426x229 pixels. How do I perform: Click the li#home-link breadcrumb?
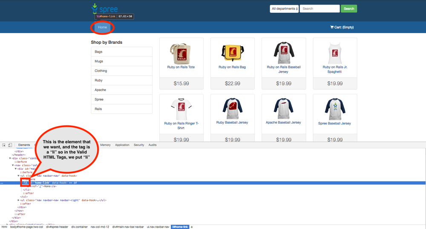pyautogui.click(x=180, y=227)
